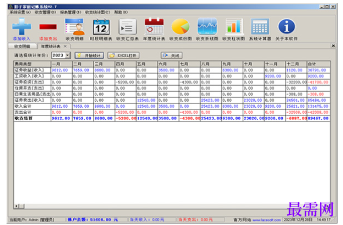This screenshot has width=343, height=225.
Task: Open the 收支管理 menu
Action: click(45, 12)
